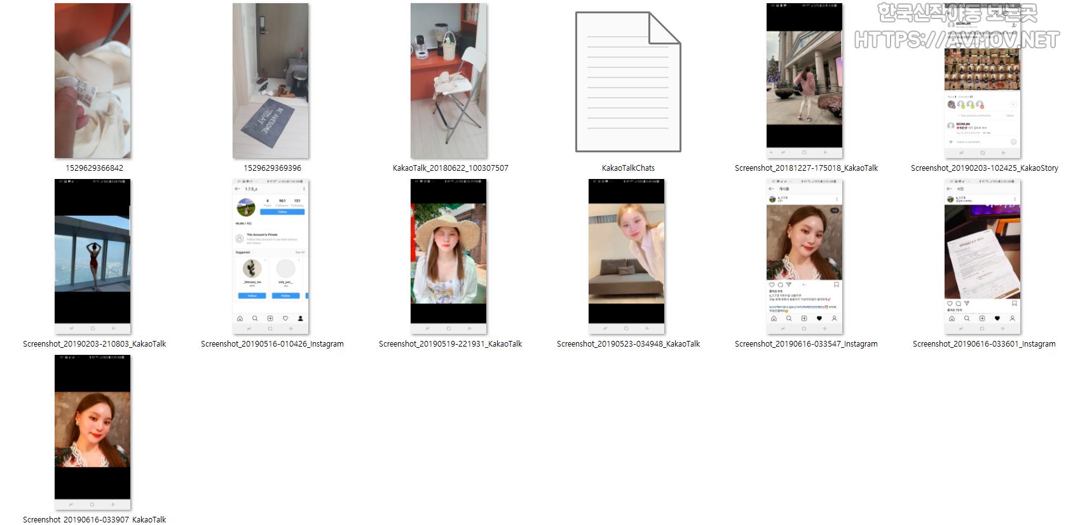The height and width of the screenshot is (525, 1066).
Task: Select the 1529629366842 image thumbnail
Action: tap(93, 81)
